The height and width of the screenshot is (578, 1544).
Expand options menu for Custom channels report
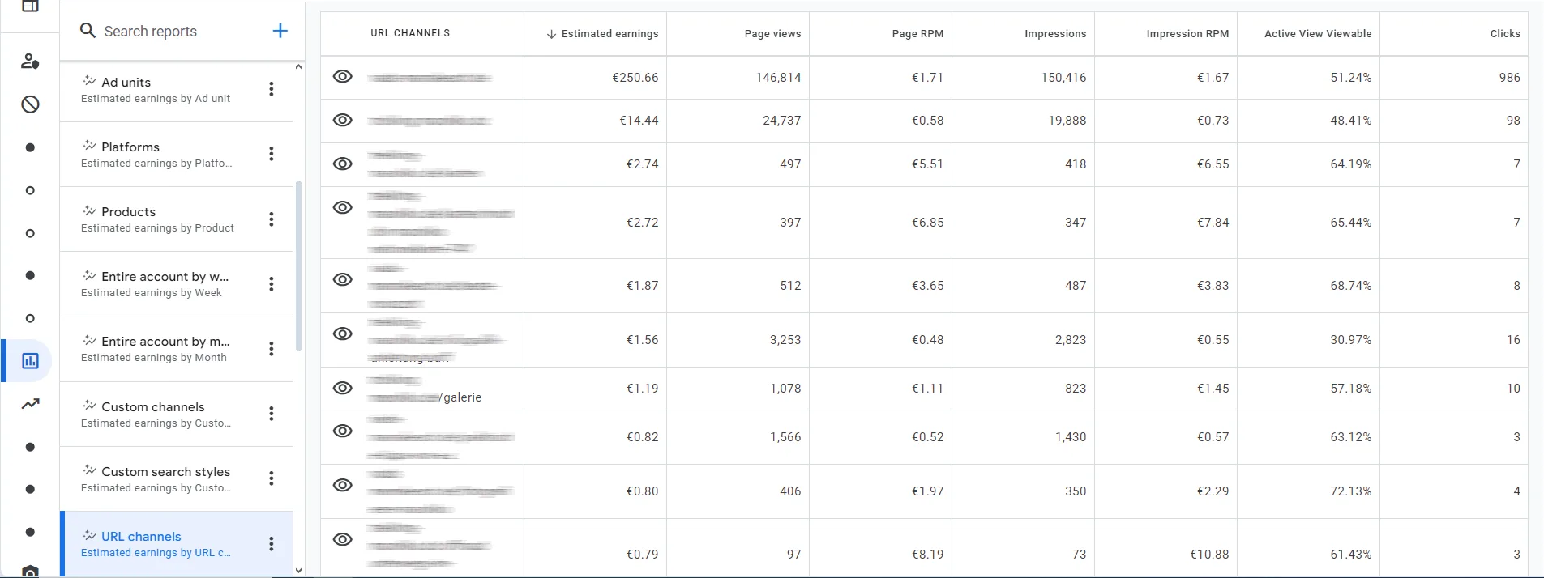(272, 414)
